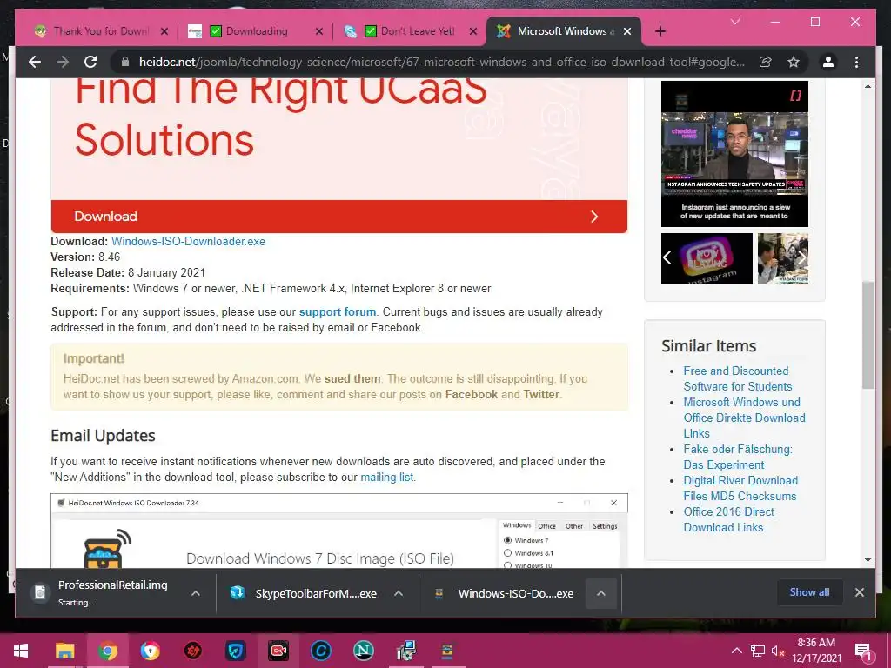
Task: Open 'Free and Discounted Software for Students'
Action: coord(737,378)
